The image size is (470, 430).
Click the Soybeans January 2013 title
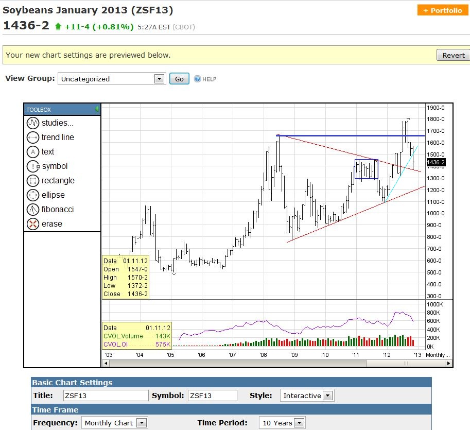pyautogui.click(x=88, y=10)
